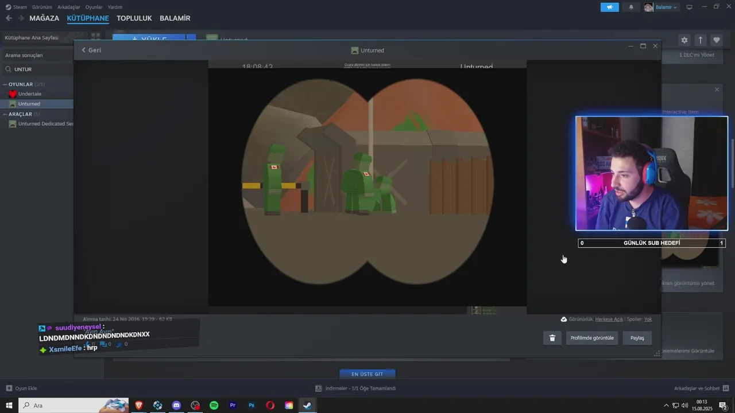
Task: Open volume control in system tray
Action: coord(684,406)
